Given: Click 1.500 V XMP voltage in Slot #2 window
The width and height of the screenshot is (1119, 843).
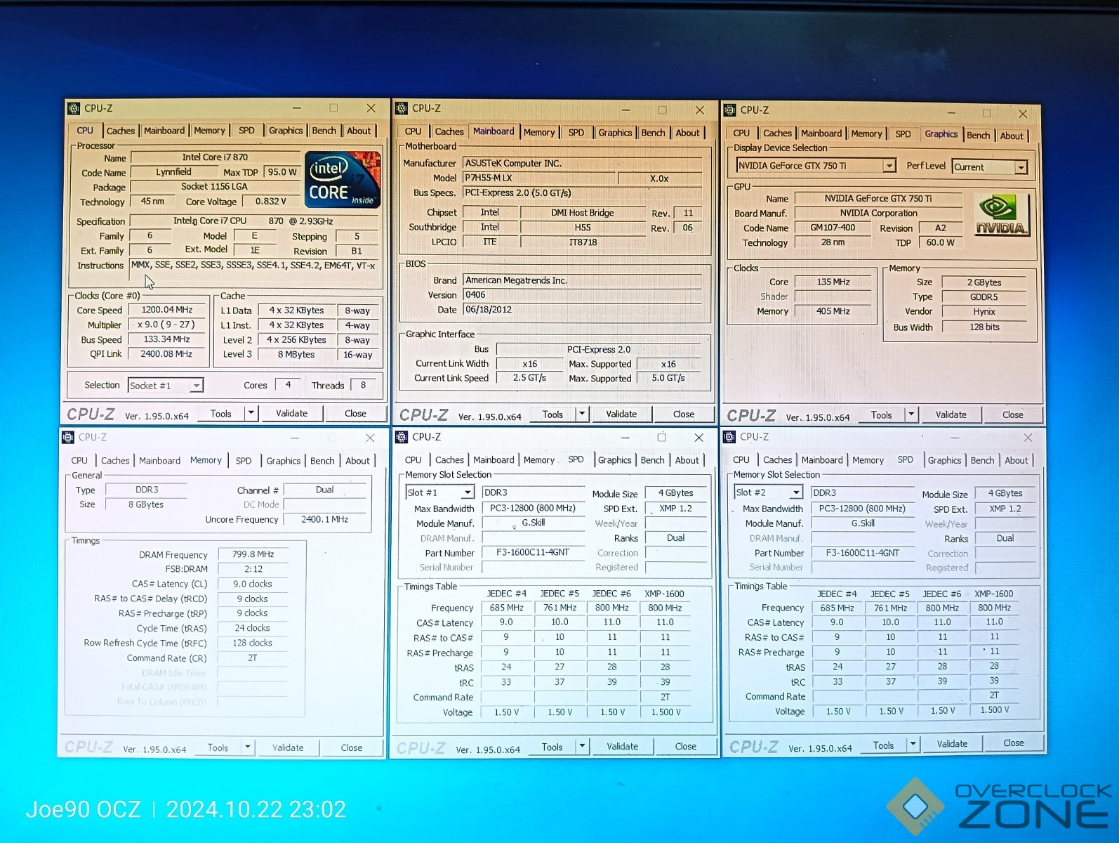Looking at the screenshot, I should [x=995, y=710].
